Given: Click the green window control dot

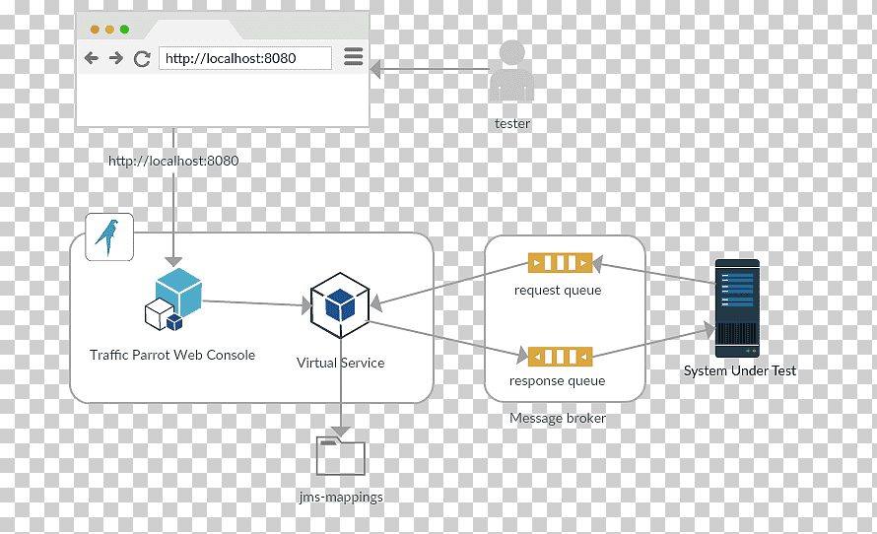Looking at the screenshot, I should tap(124, 30).
